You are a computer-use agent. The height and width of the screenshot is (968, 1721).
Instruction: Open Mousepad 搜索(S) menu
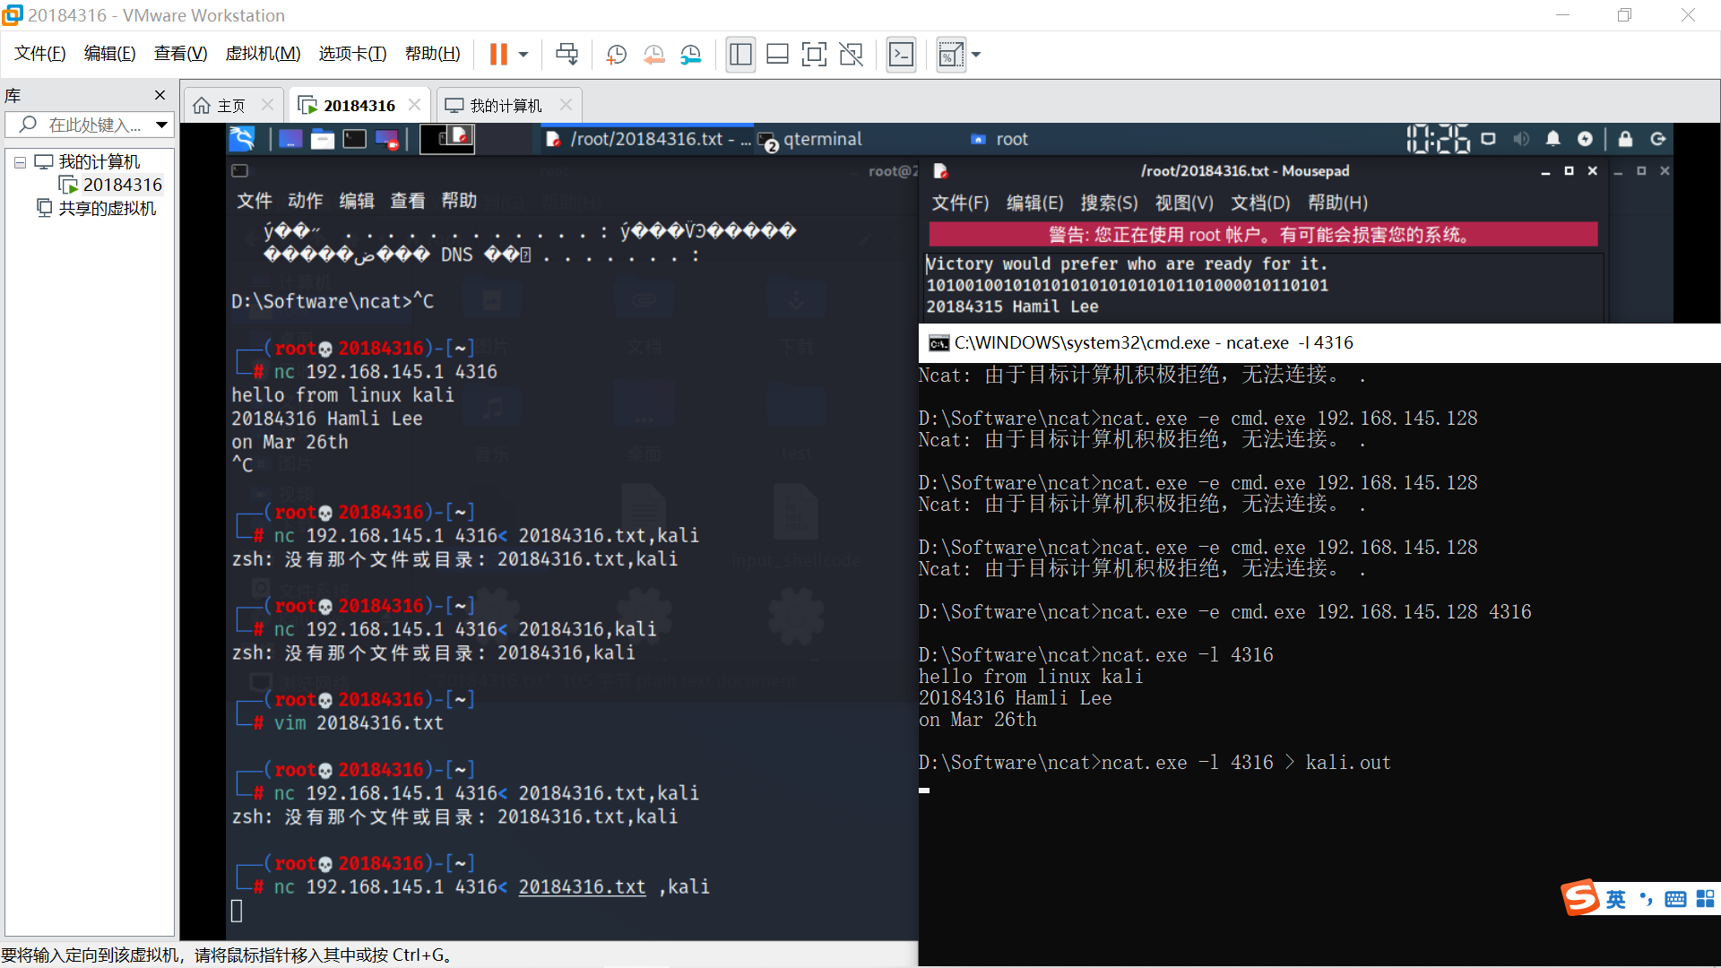[1109, 203]
